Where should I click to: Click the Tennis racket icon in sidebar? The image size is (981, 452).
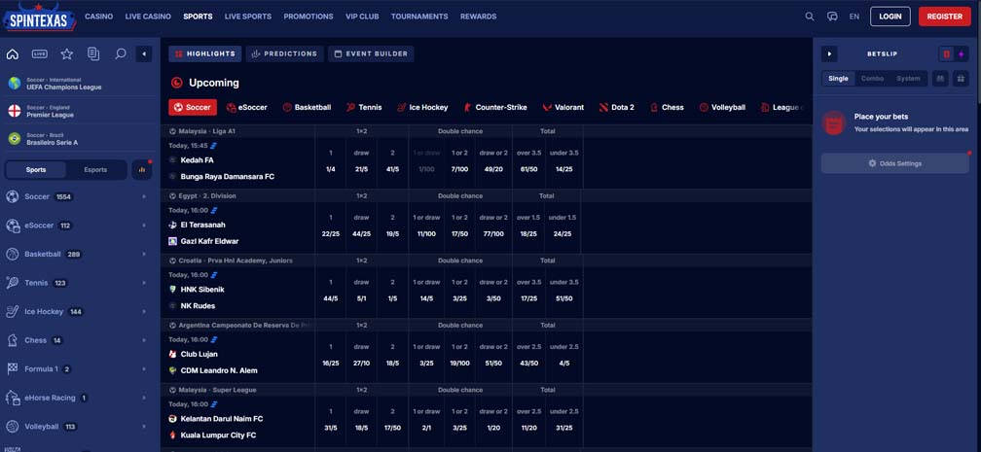[13, 283]
